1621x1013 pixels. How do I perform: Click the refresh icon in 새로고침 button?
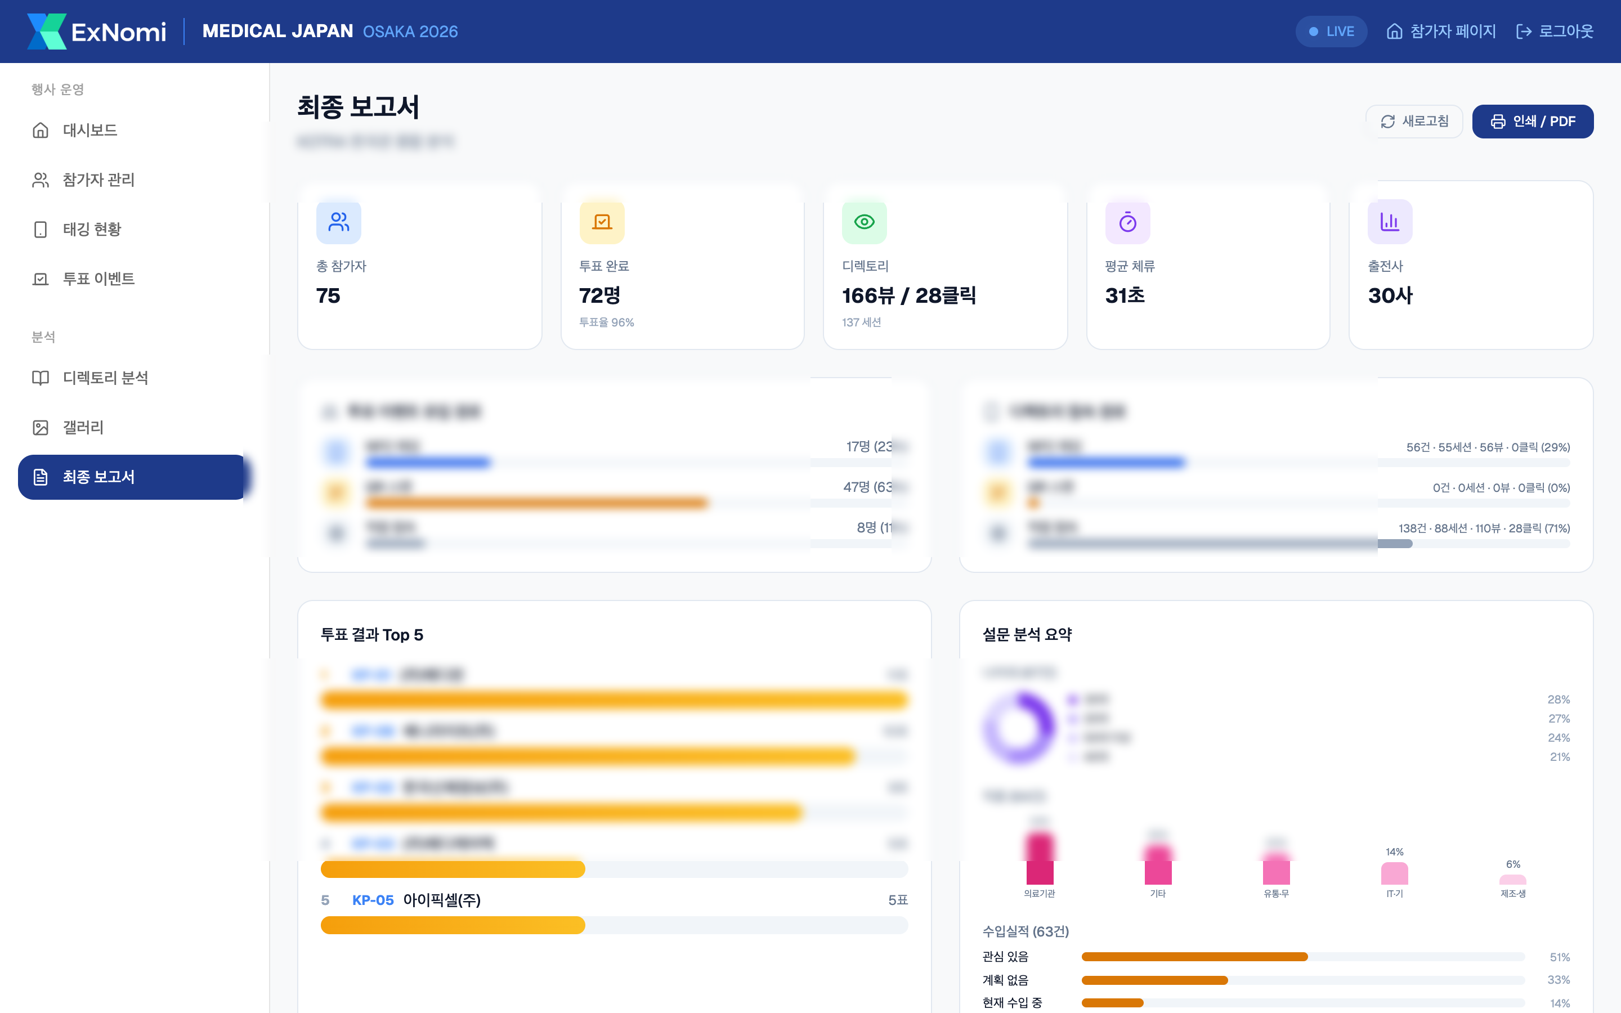coord(1387,121)
